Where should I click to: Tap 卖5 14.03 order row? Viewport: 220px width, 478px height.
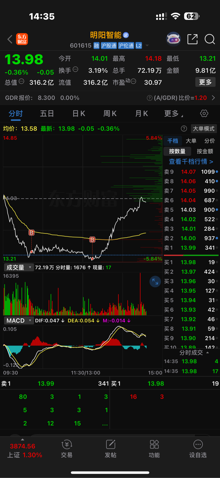click(191, 210)
